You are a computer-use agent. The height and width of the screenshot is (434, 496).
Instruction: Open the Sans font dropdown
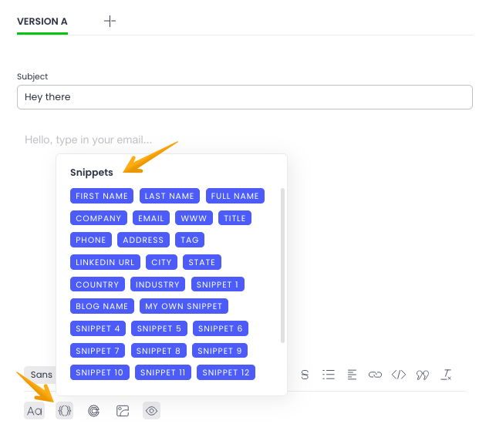[x=41, y=375]
